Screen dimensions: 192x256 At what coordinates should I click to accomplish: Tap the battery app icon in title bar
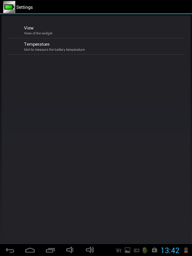[9, 7]
